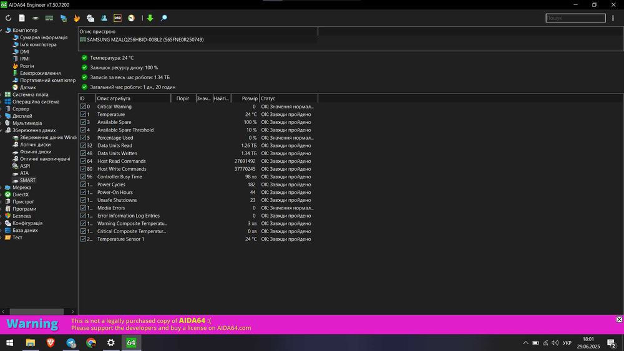The image size is (624, 351).
Task: Open the Розгін tree item
Action: 27,66
